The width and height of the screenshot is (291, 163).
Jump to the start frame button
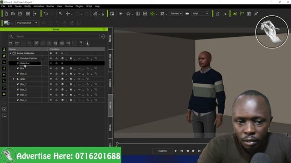pos(181,151)
